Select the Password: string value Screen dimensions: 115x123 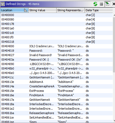tap(36, 51)
